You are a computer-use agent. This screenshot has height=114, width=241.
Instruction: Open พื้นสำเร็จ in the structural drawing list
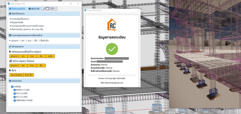click(x=44, y=41)
